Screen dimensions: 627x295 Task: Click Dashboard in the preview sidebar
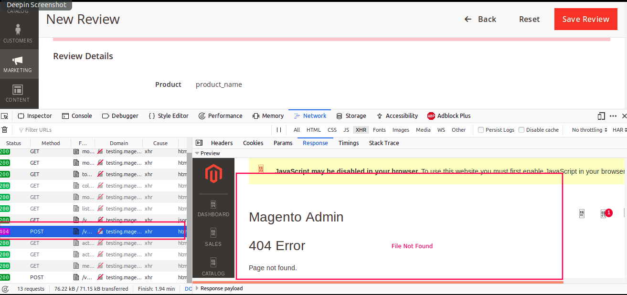[x=213, y=209]
